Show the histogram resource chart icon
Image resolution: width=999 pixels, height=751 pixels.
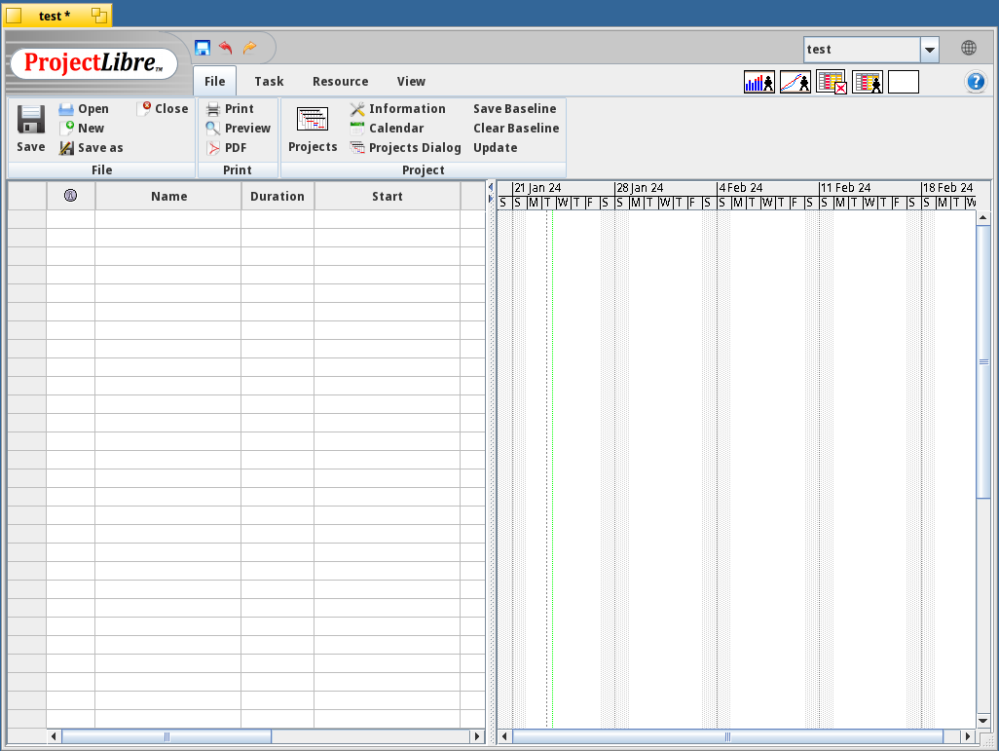pos(759,82)
